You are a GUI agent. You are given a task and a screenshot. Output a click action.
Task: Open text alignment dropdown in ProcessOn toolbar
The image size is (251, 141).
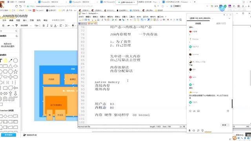(61, 25)
